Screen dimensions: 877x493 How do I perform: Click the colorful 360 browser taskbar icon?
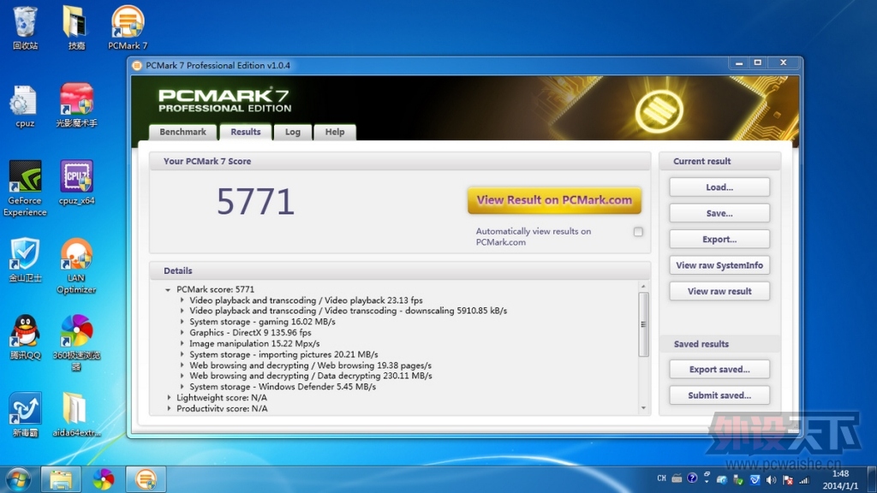click(x=103, y=479)
